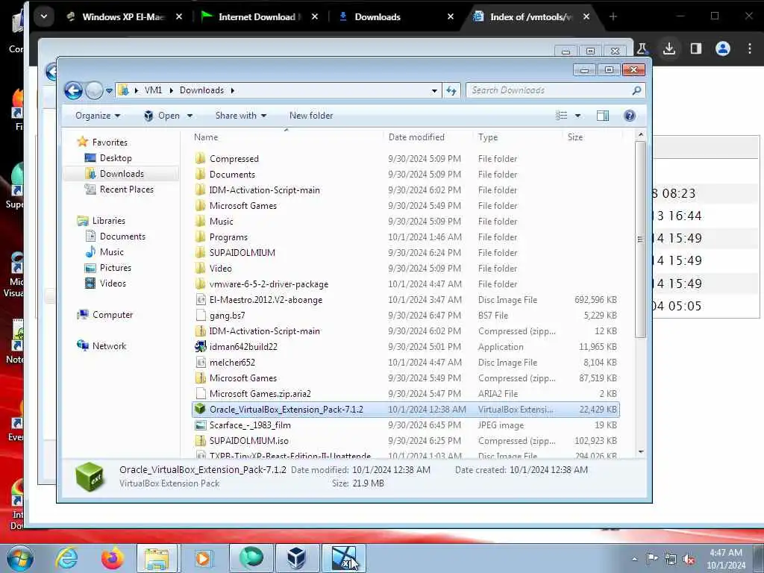Image resolution: width=764 pixels, height=573 pixels.
Task: Select VM1 in the address breadcrumb
Action: (x=153, y=90)
